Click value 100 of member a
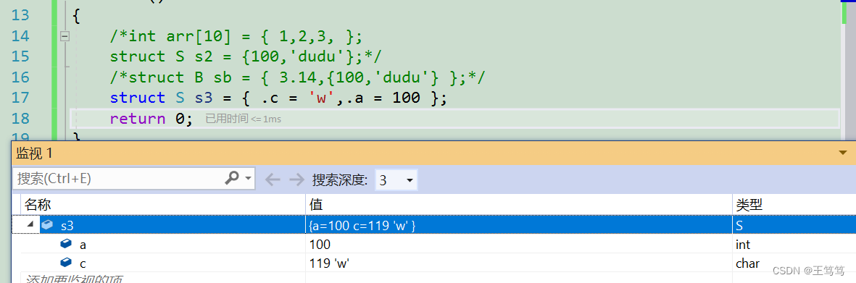The image size is (856, 283). point(320,245)
